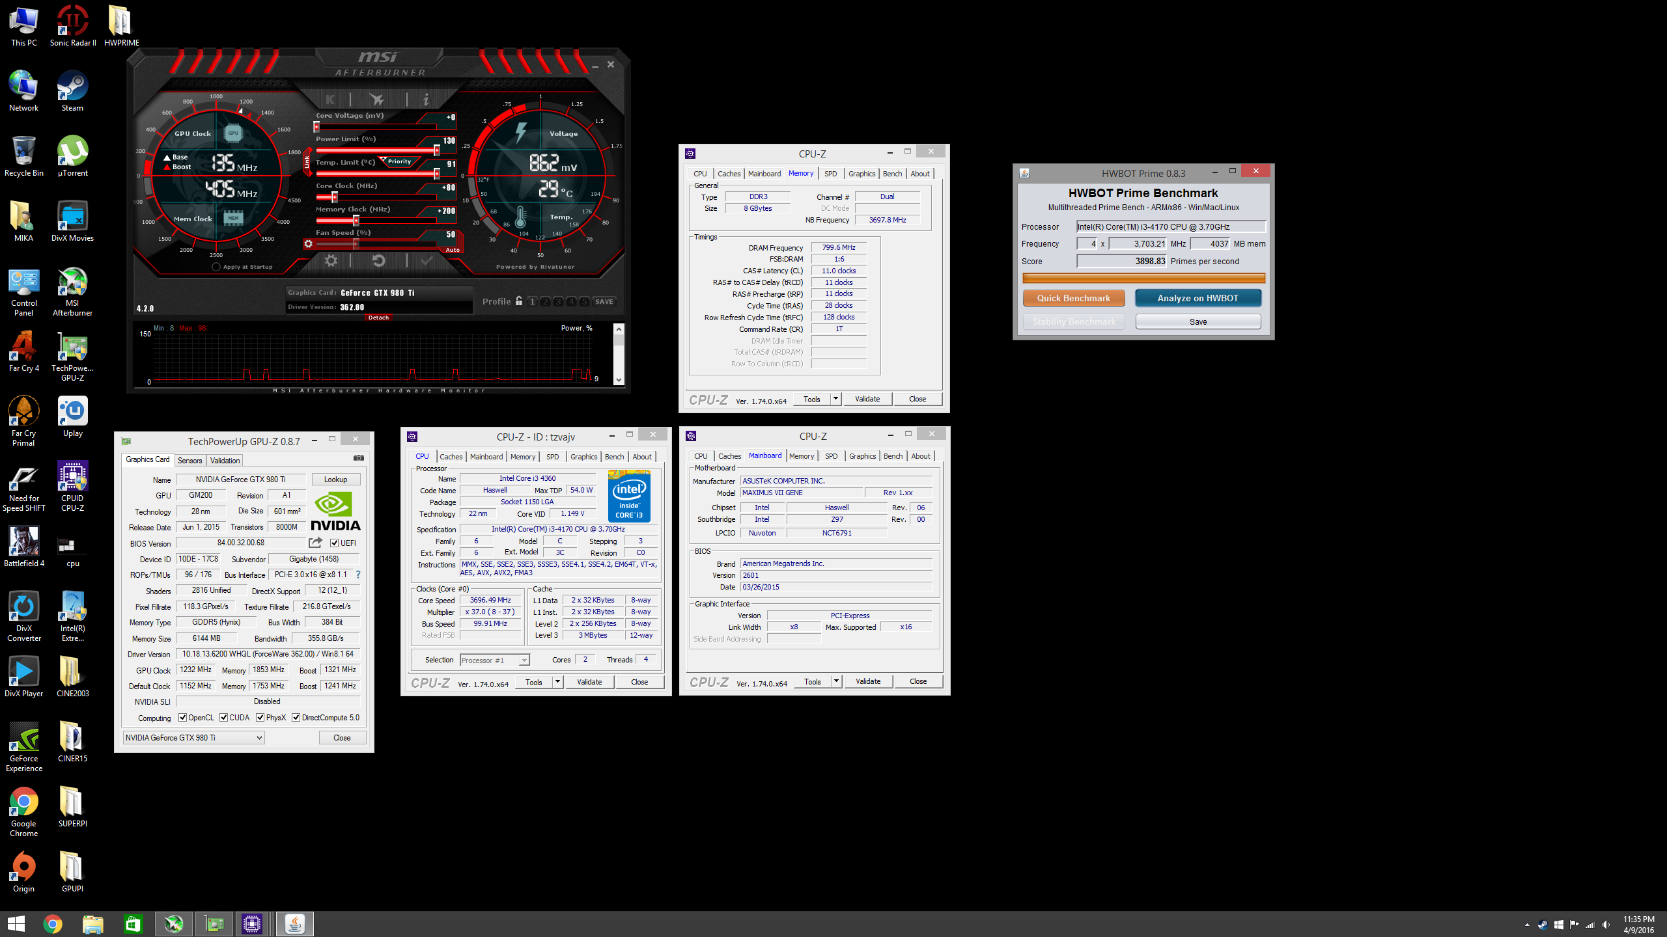Toggle the UEFI checkbox in GPU-Z
The width and height of the screenshot is (1667, 937).
tap(335, 543)
